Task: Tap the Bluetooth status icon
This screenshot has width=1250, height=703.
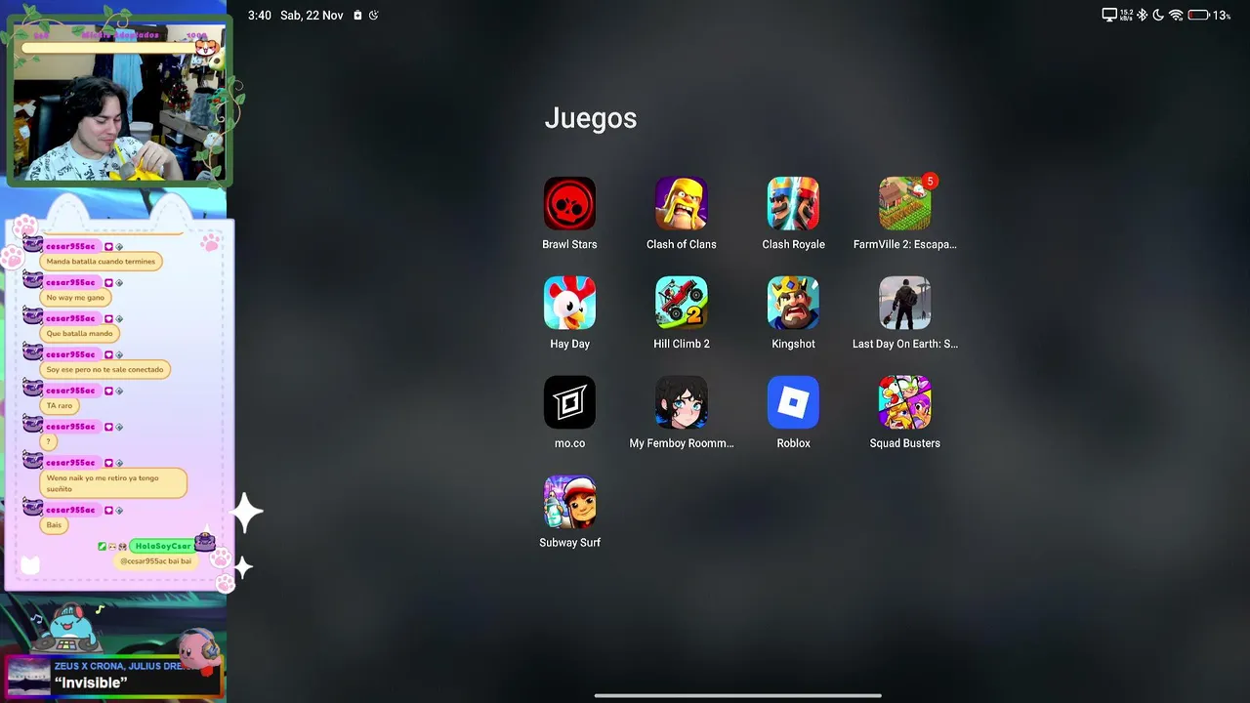Action: [x=1142, y=15]
